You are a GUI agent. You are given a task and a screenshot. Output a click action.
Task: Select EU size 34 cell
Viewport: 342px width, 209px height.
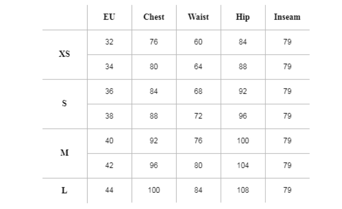tap(109, 67)
